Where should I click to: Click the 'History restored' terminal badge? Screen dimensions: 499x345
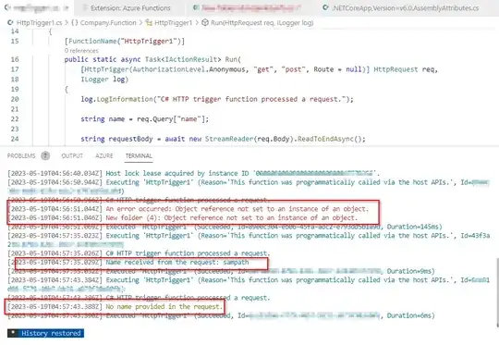click(x=46, y=333)
